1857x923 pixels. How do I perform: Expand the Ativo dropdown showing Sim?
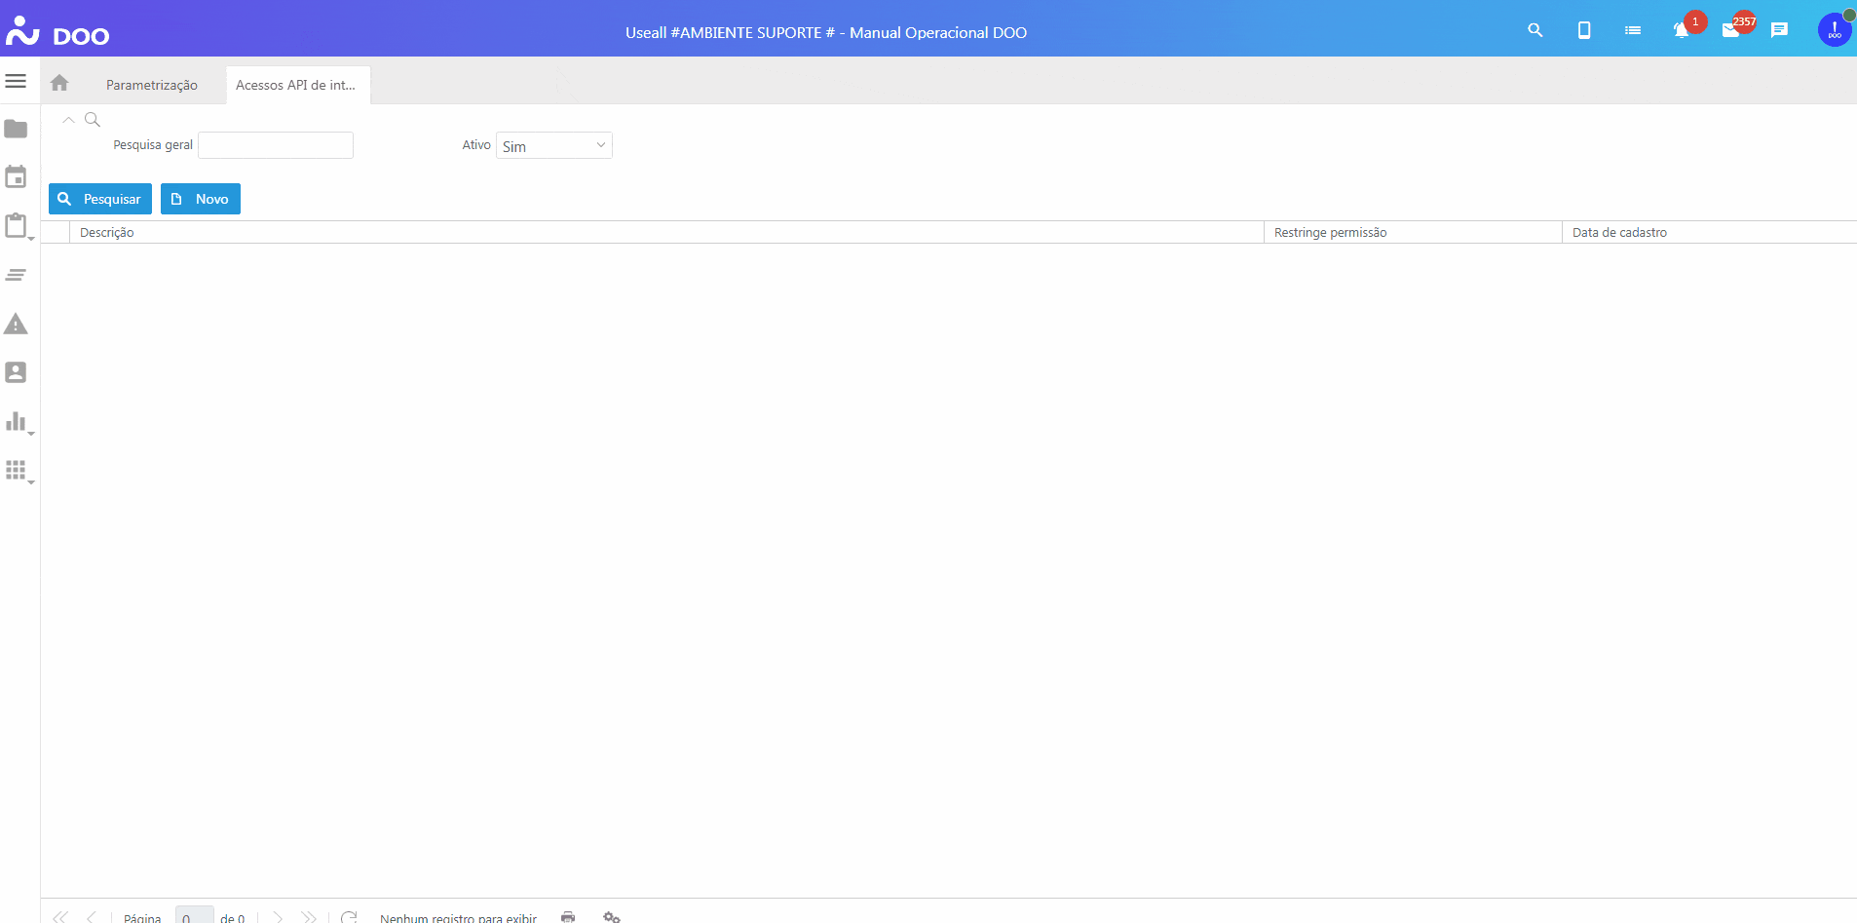coord(553,145)
